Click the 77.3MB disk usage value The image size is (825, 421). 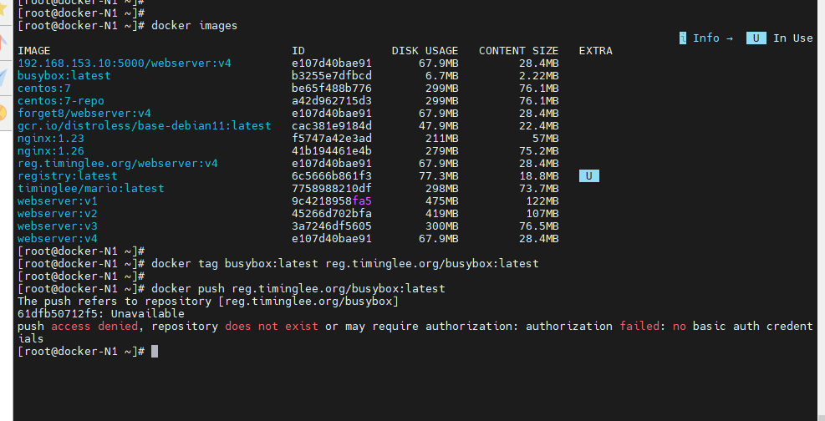click(438, 175)
